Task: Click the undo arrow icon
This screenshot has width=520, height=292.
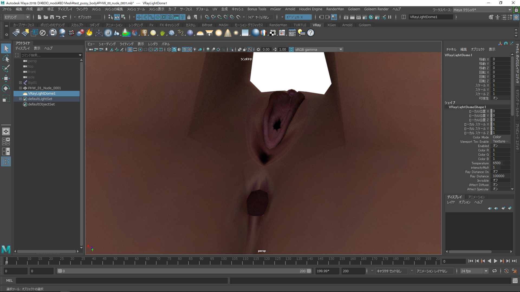Action: (x=58, y=17)
